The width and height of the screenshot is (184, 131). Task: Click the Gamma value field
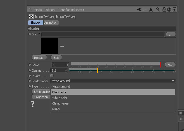coord(58,71)
